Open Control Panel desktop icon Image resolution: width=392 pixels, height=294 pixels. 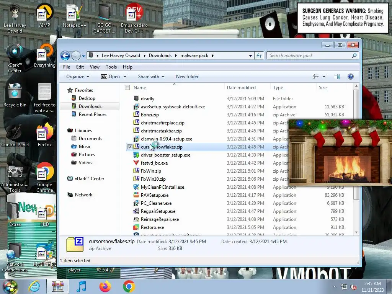(15, 135)
